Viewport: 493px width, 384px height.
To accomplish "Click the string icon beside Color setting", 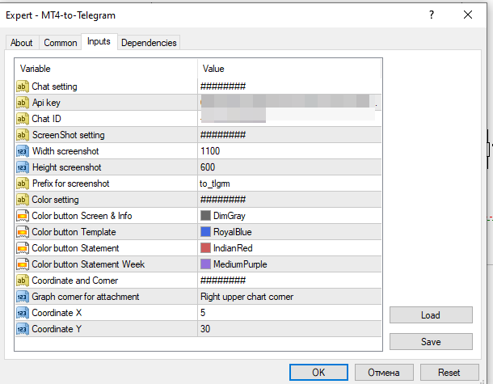I will coord(22,200).
